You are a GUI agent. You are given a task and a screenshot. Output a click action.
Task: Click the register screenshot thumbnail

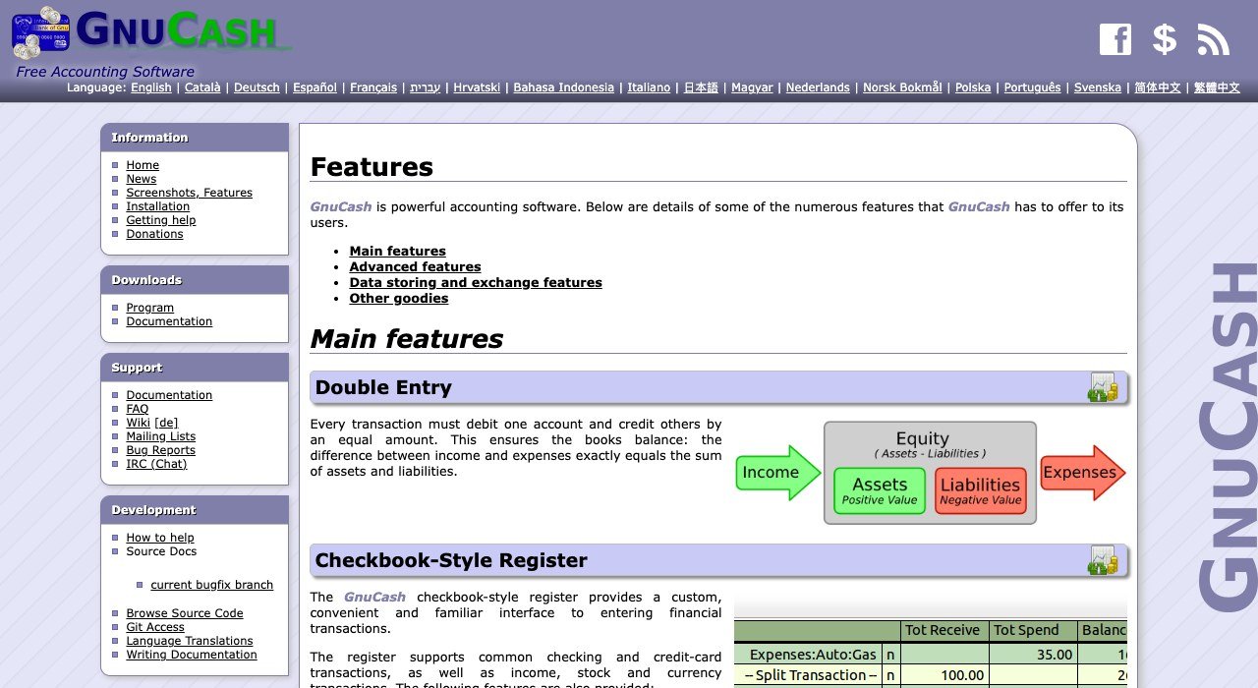click(x=931, y=639)
